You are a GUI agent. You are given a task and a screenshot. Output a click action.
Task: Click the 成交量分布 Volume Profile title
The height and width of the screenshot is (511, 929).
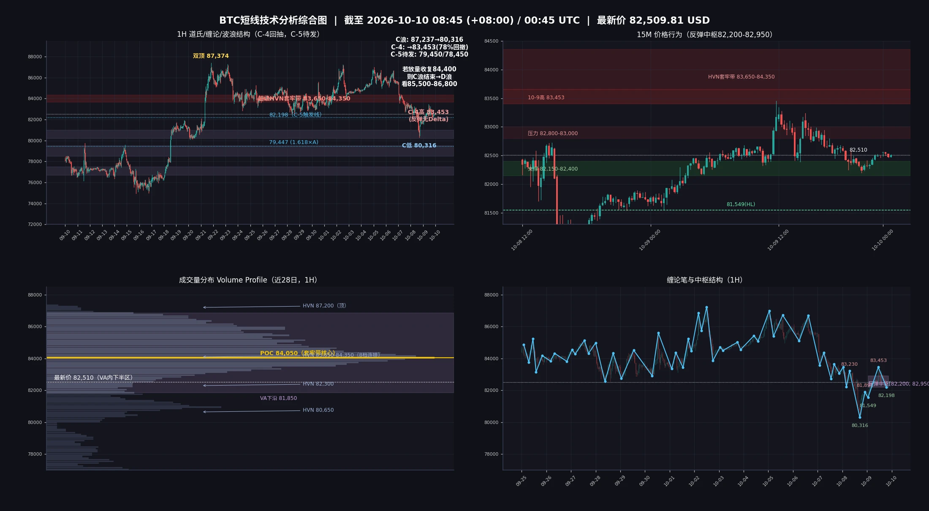pos(248,280)
